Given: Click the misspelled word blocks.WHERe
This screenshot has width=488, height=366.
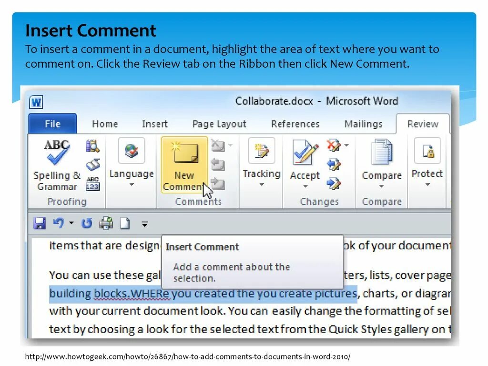Looking at the screenshot, I should [x=132, y=294].
